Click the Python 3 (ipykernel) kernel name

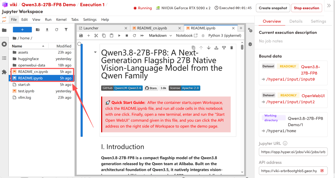(225, 35)
